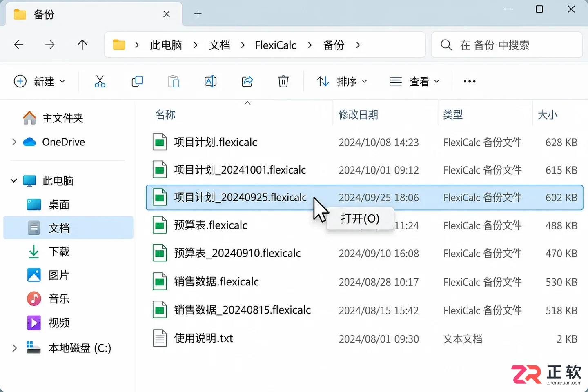Collapse the 此电脑 tree node
This screenshot has height=392, width=588.
pyautogui.click(x=14, y=180)
